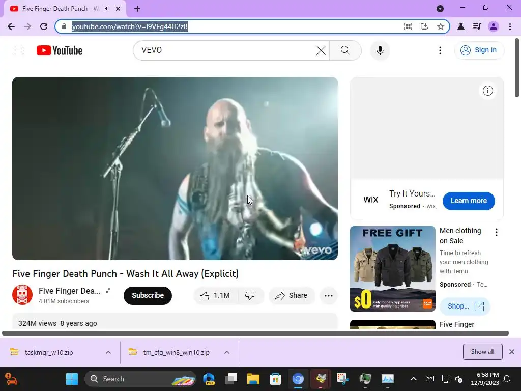This screenshot has height=391, width=521.
Task: Close the downloads bar
Action: [x=512, y=352]
